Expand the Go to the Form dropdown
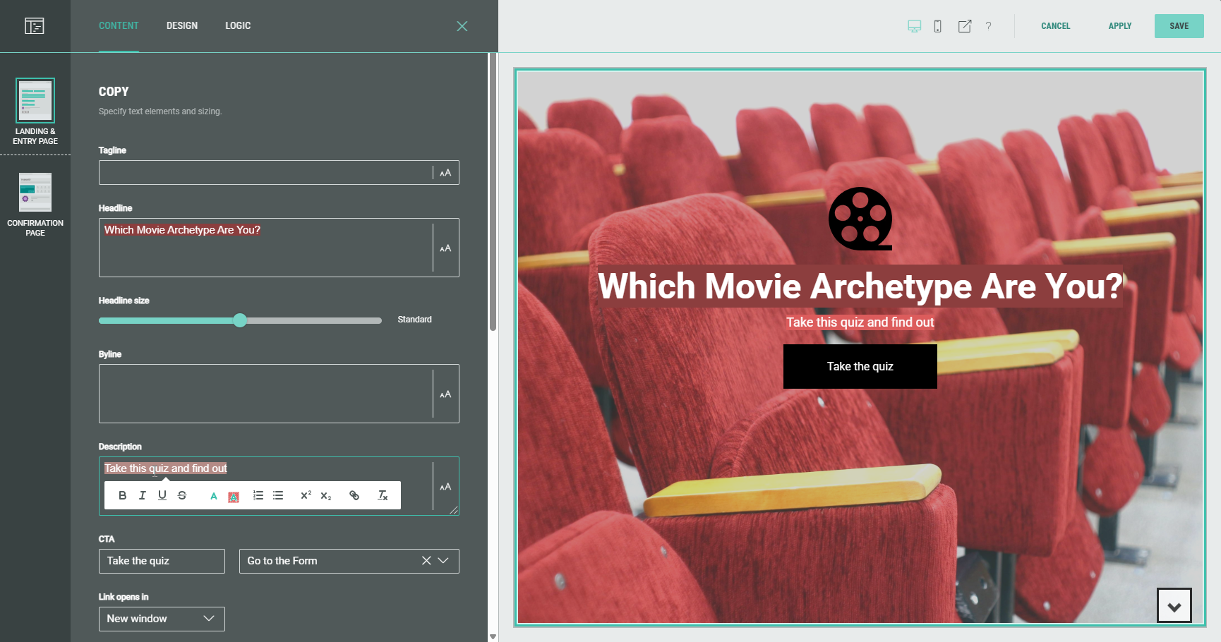Viewport: 1221px width, 642px height. tap(443, 561)
